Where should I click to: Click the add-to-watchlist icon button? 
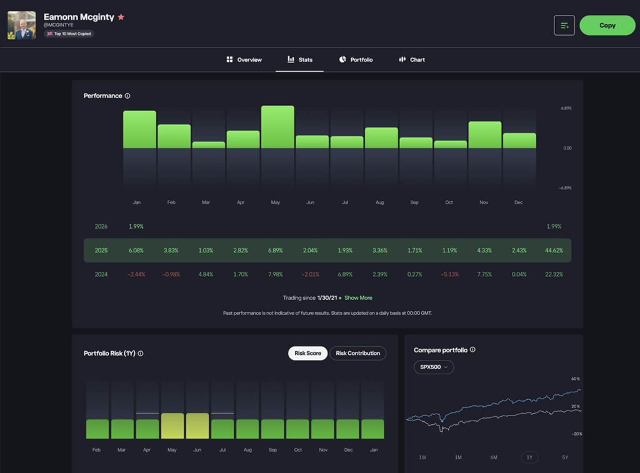coord(564,25)
